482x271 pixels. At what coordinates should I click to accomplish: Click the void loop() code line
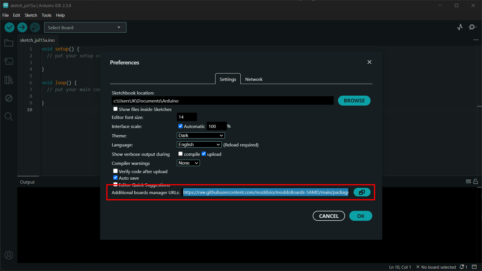tap(59, 83)
